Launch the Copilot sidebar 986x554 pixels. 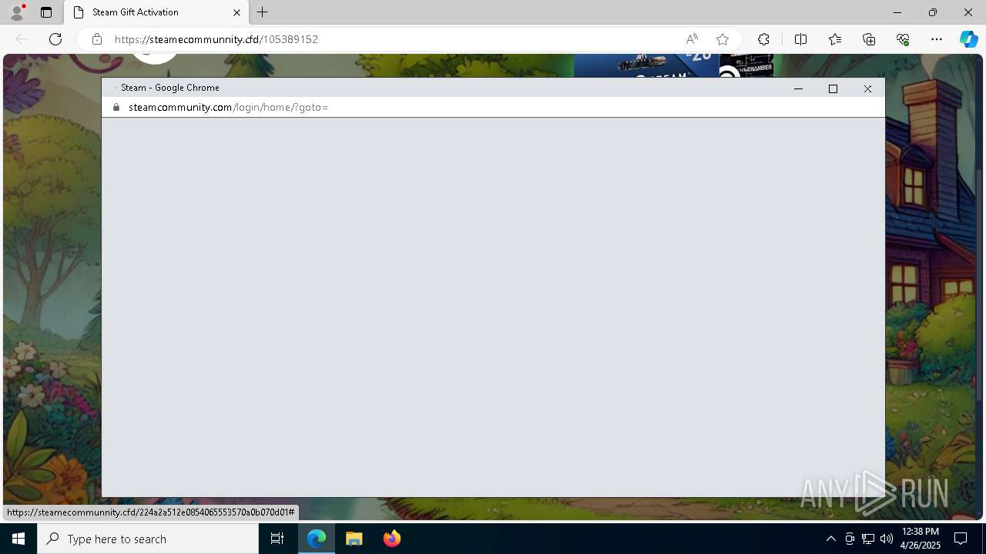(x=968, y=39)
